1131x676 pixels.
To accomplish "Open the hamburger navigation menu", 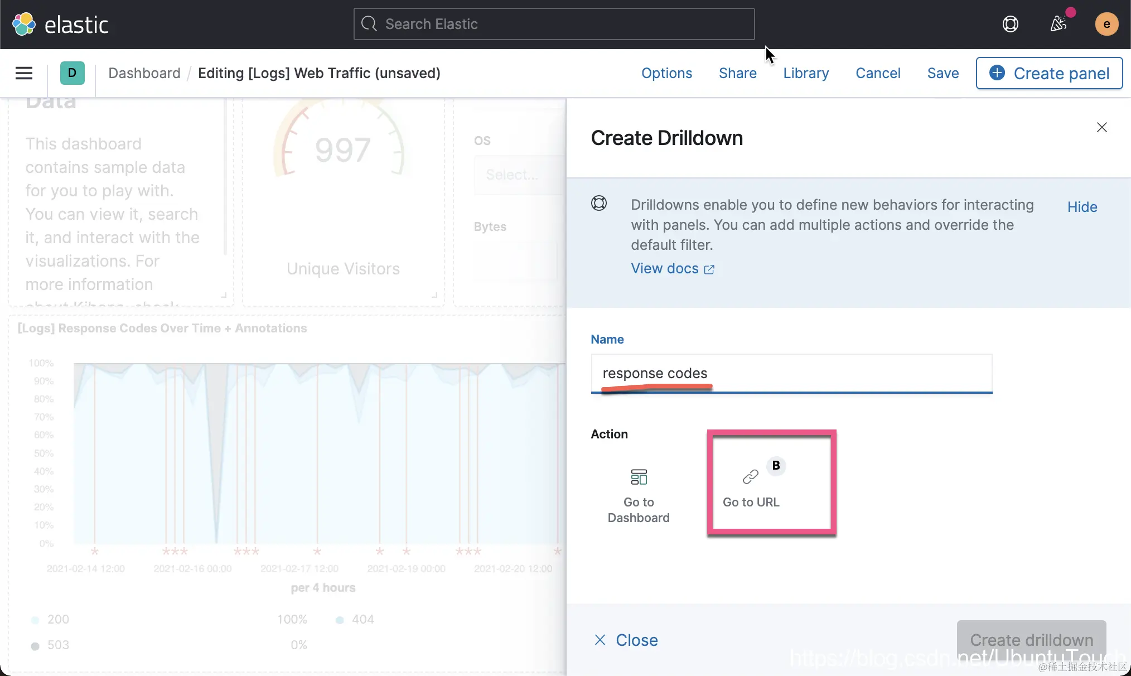I will click(x=24, y=73).
